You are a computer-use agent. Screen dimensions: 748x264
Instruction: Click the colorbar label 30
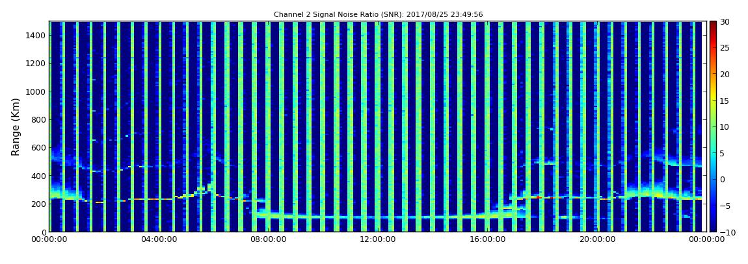(725, 21)
